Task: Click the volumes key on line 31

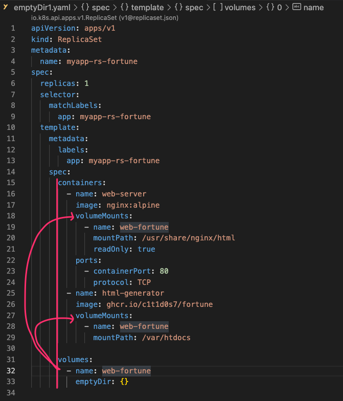Action: coord(74,360)
